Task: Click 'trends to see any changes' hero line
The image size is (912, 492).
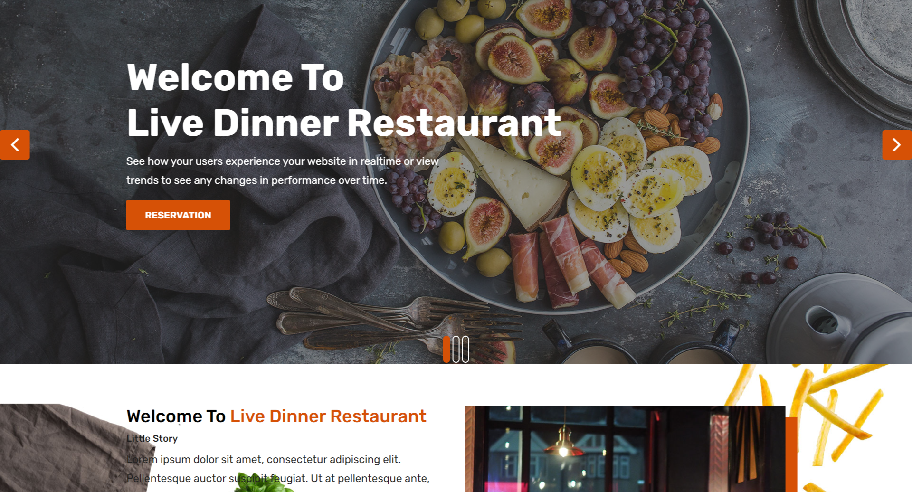Action: coord(256,180)
